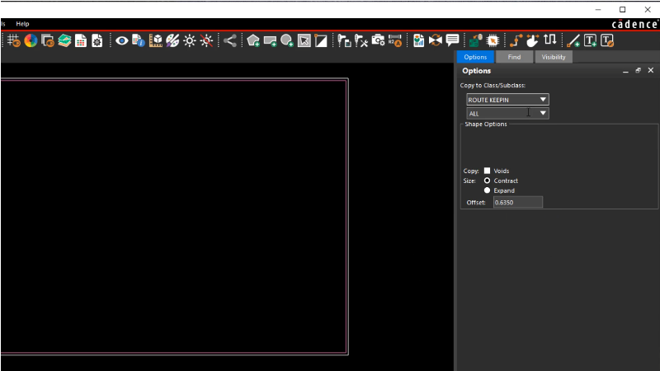
Task: Select the add text tool icon
Action: (590, 40)
